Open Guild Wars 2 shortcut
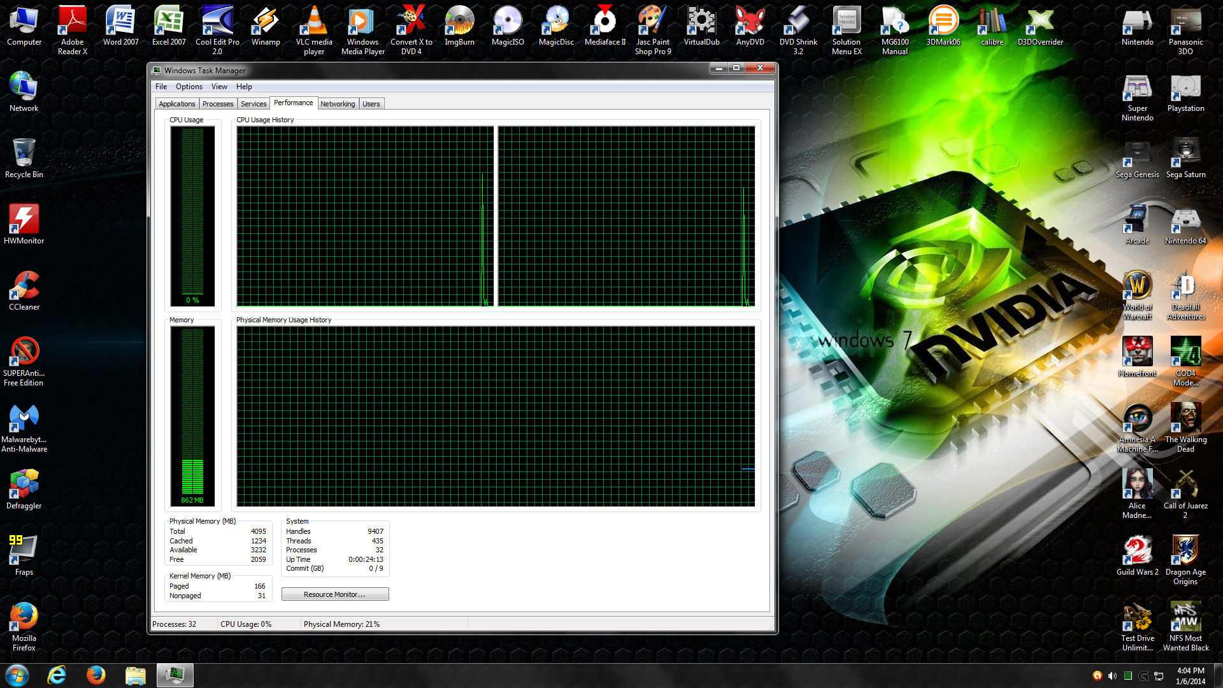The width and height of the screenshot is (1223, 688). pos(1138,557)
